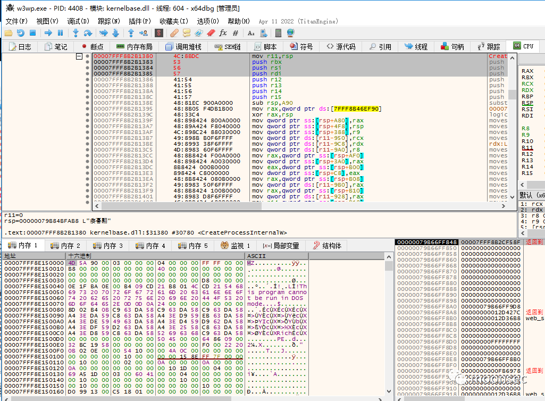Screen dimensions: 545x401
Task: Click the memory dump scroll-up arrow
Action: (389, 257)
